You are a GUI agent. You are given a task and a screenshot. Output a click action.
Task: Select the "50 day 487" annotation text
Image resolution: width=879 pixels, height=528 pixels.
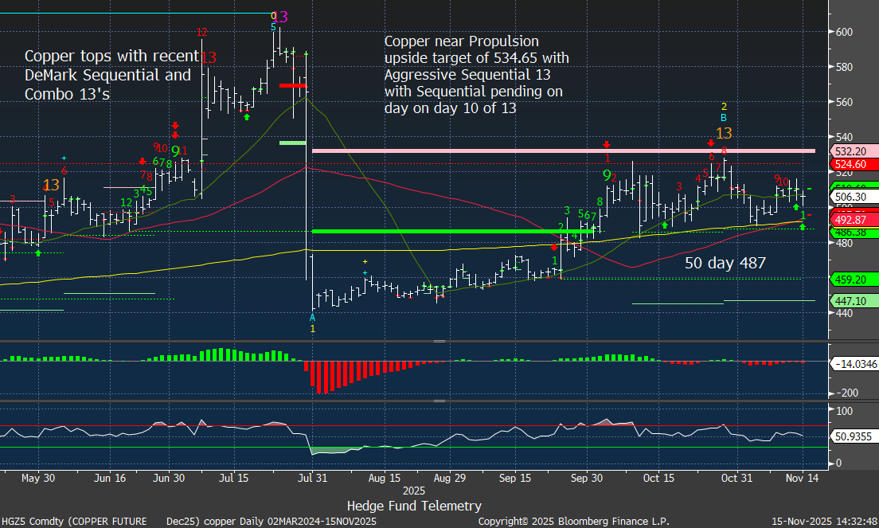tap(725, 263)
